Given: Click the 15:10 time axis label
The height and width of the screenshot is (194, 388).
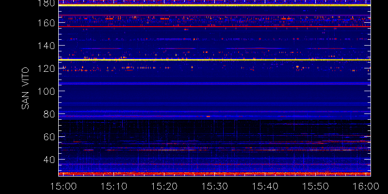Looking at the screenshot, I should pos(114,186).
